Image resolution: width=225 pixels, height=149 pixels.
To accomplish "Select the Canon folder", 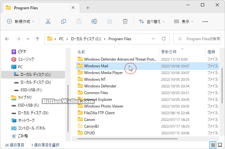I will pos(148,120).
